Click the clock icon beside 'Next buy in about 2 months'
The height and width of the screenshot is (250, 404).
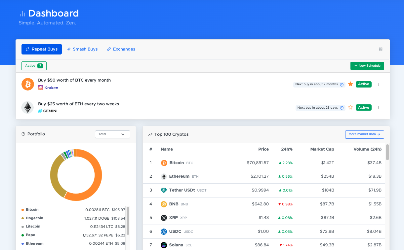342,84
